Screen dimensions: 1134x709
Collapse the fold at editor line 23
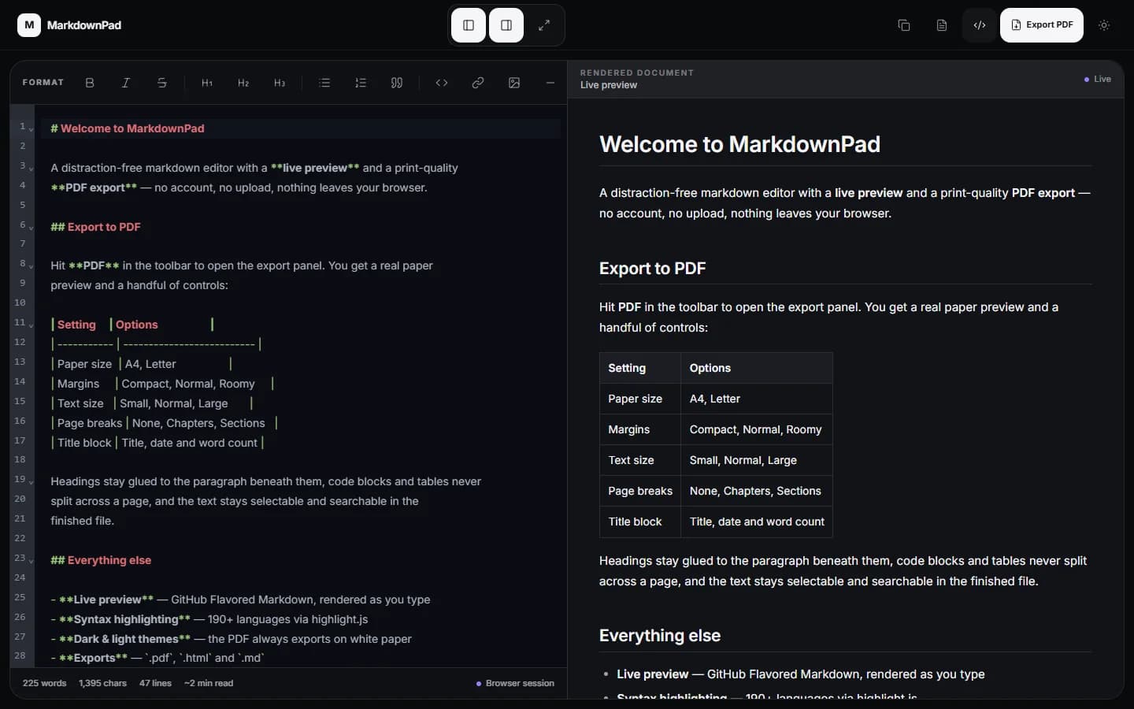pos(31,561)
